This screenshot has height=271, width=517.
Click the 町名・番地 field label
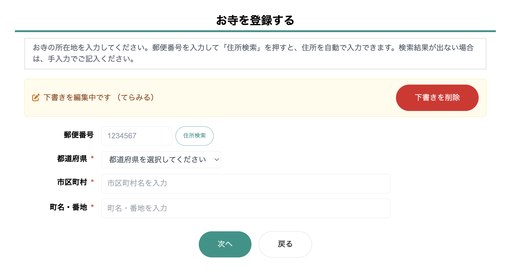coord(68,207)
